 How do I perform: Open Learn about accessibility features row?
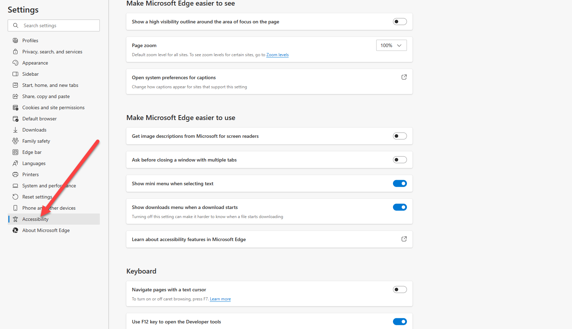click(x=269, y=239)
